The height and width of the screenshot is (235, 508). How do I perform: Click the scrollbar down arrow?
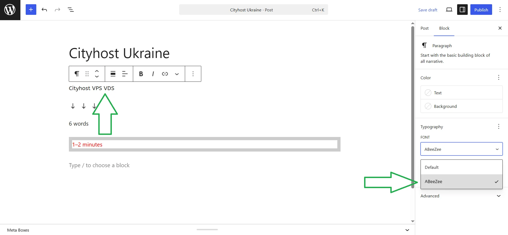(x=413, y=221)
